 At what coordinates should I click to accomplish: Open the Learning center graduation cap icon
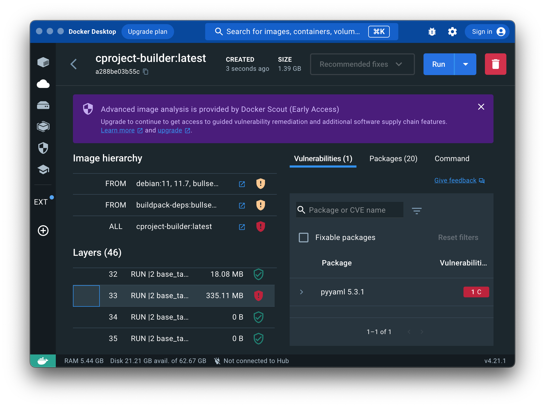point(43,169)
